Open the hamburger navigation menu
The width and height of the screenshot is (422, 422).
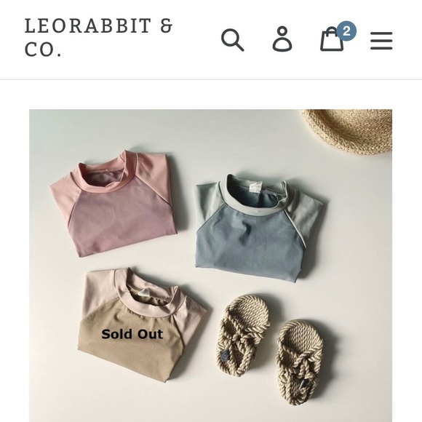point(381,41)
